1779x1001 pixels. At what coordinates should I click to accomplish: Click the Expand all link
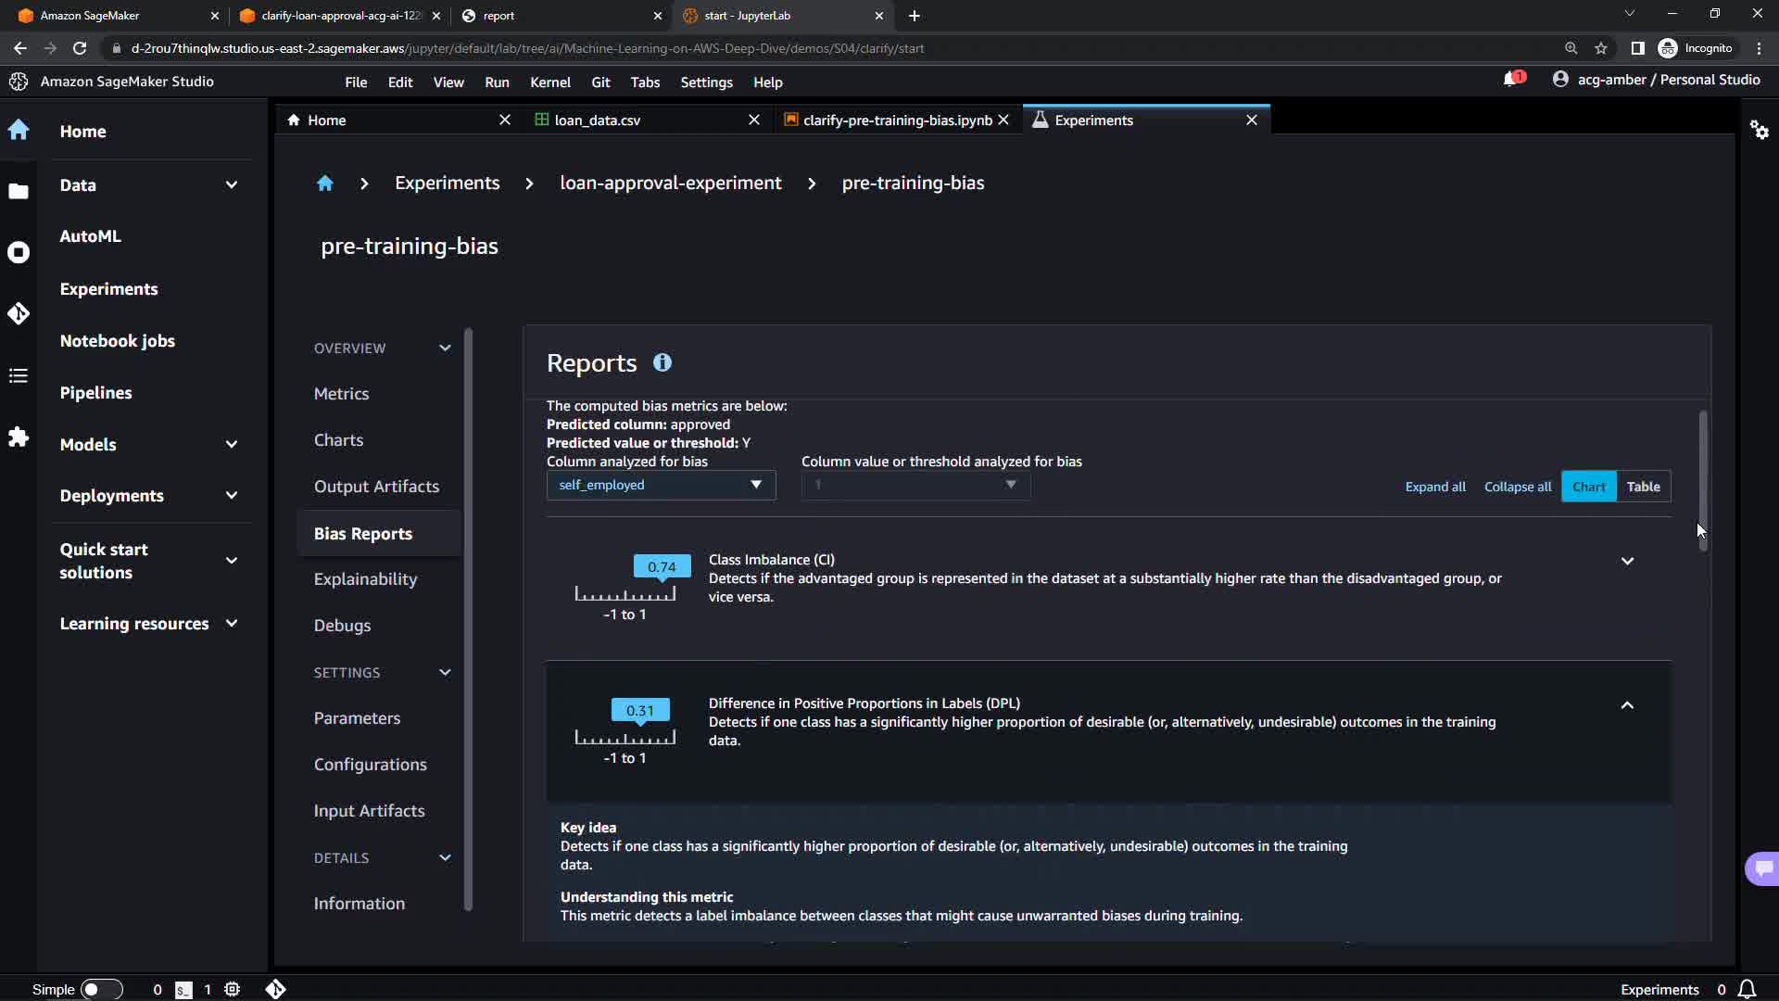[1434, 487]
